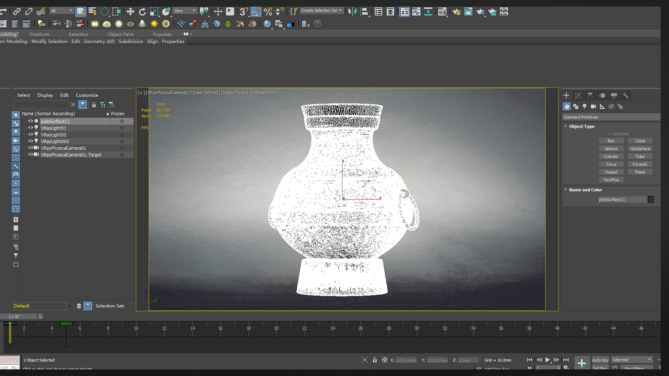This screenshot has height=376, width=669.
Task: Show the Lights creation category
Action: 585,107
